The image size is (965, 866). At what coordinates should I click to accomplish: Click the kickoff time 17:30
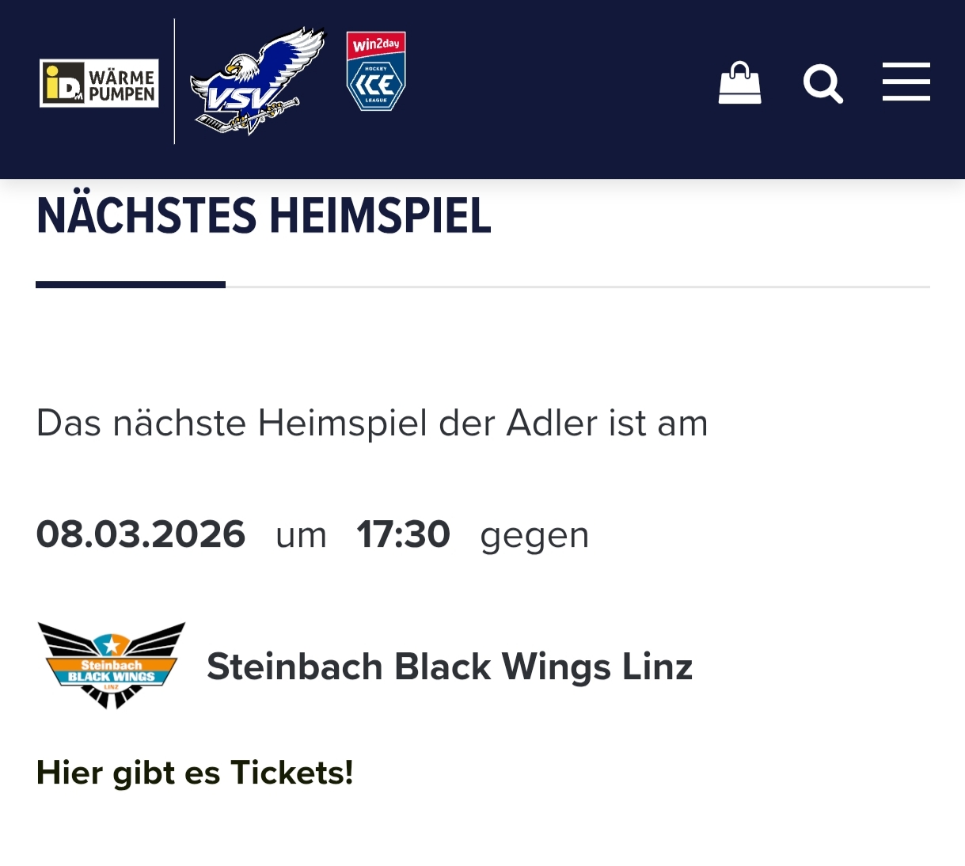click(403, 534)
